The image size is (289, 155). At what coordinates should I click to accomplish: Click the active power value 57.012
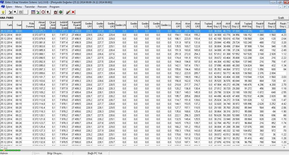tap(217, 54)
